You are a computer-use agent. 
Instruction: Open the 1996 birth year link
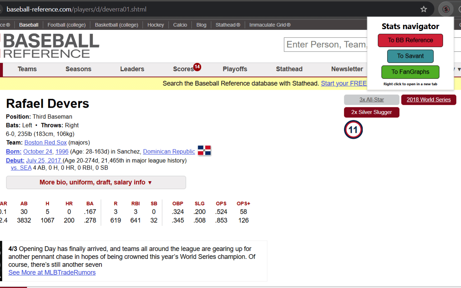tap(62, 152)
